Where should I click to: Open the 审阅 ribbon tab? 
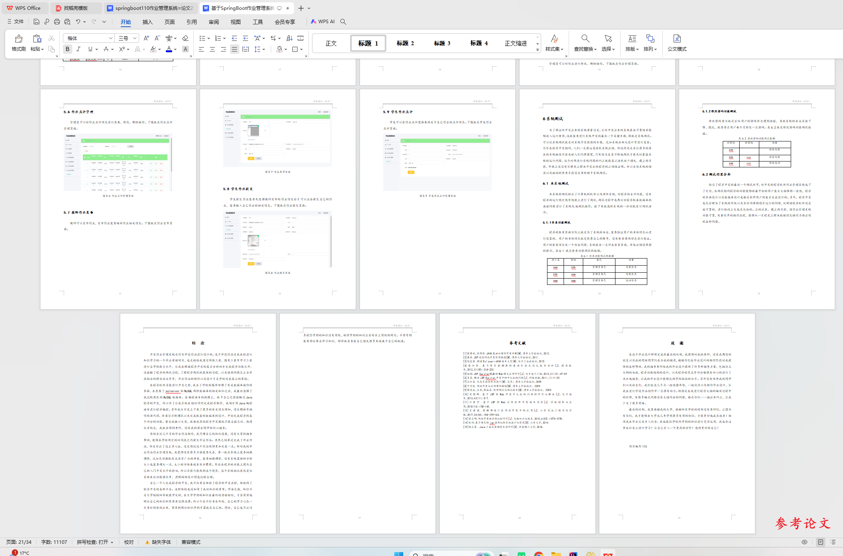point(214,22)
